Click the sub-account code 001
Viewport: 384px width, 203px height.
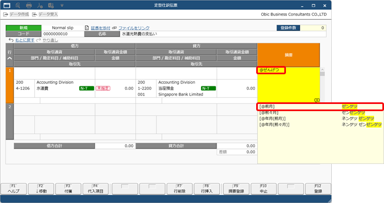coord(141,95)
